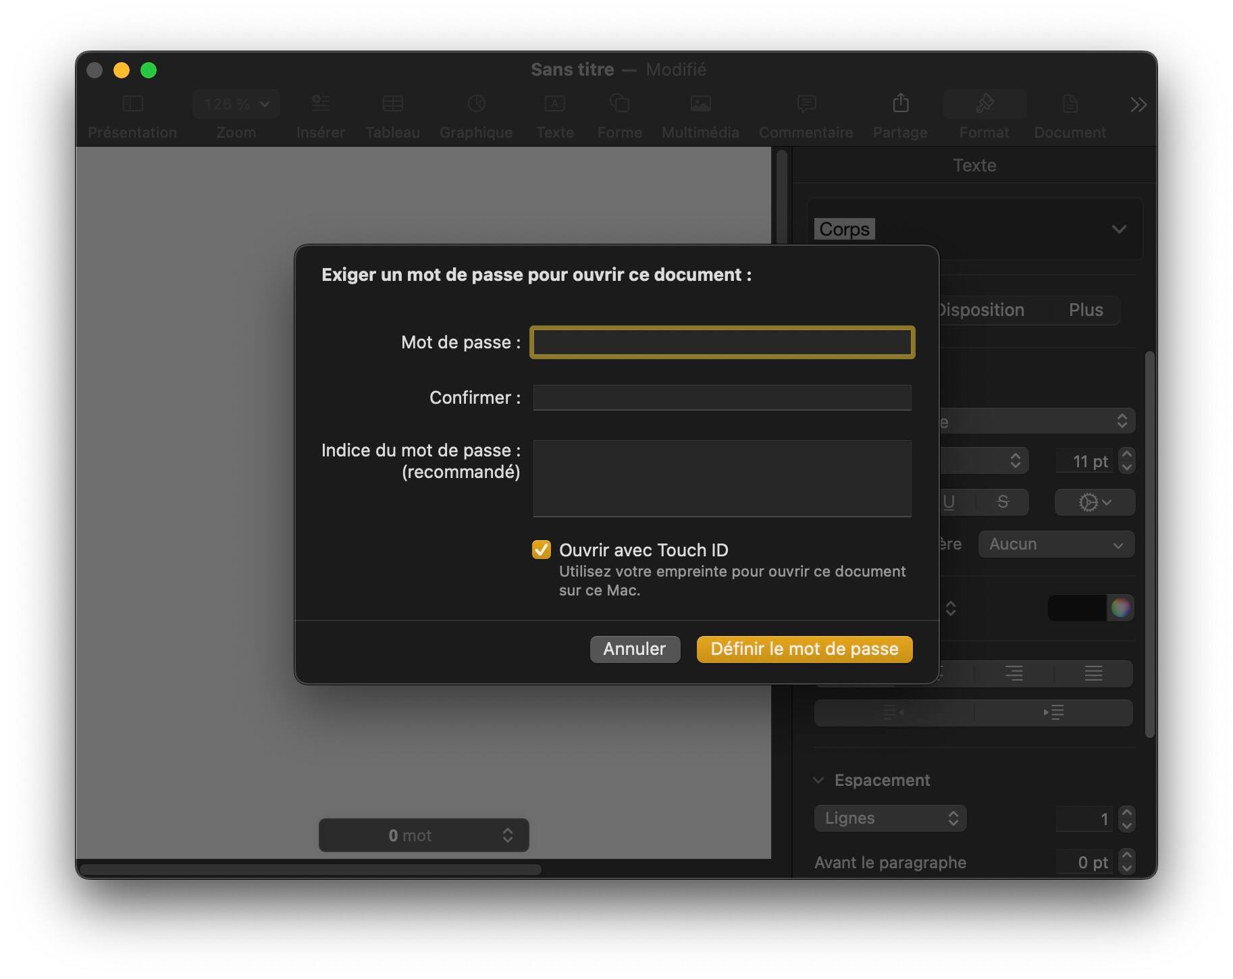1233x979 pixels.
Task: Toggle the Présentation sidebar view
Action: (132, 115)
